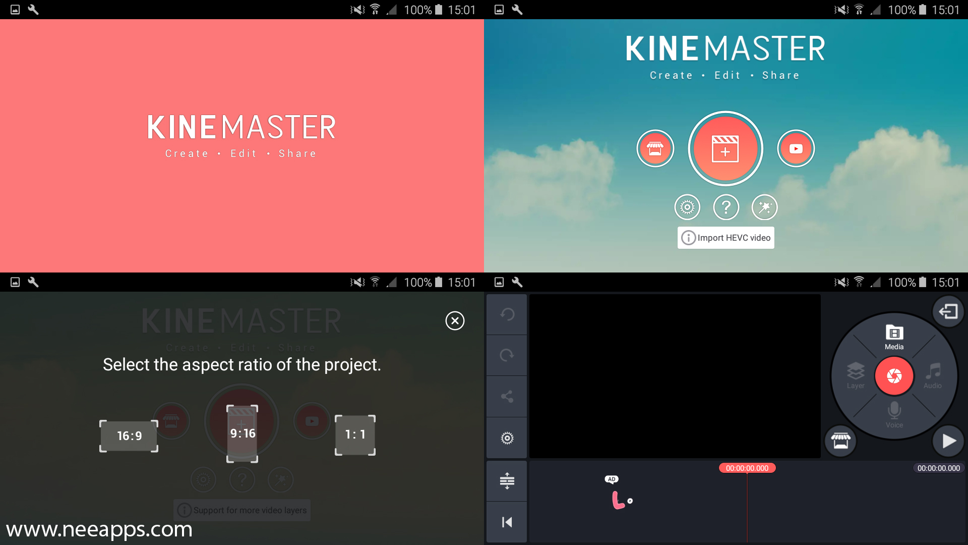The height and width of the screenshot is (545, 968).
Task: Open the help question mark icon
Action: click(x=726, y=207)
